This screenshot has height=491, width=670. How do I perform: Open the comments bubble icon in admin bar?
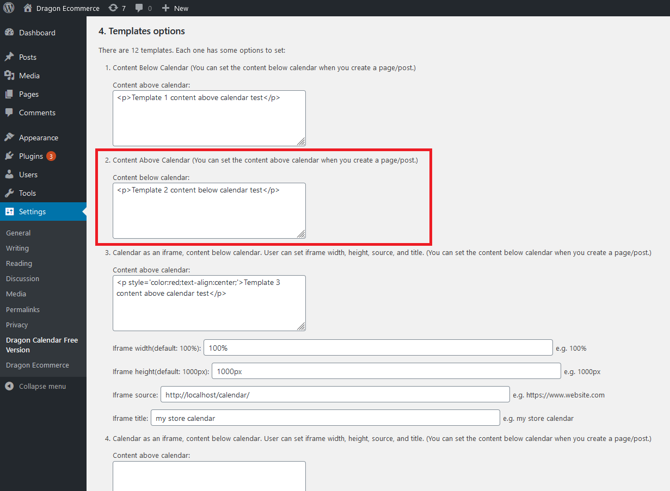coord(140,8)
